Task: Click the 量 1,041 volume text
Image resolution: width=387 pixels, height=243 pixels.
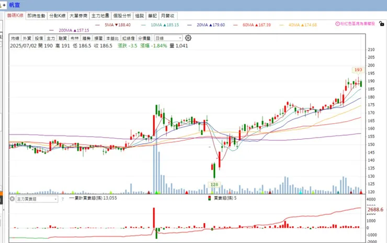Action: tap(179, 46)
